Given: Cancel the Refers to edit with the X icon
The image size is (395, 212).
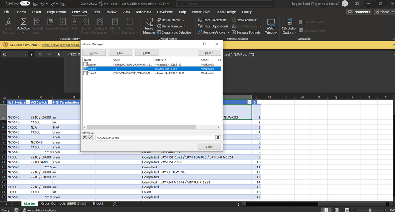Looking at the screenshot, I should point(85,138).
